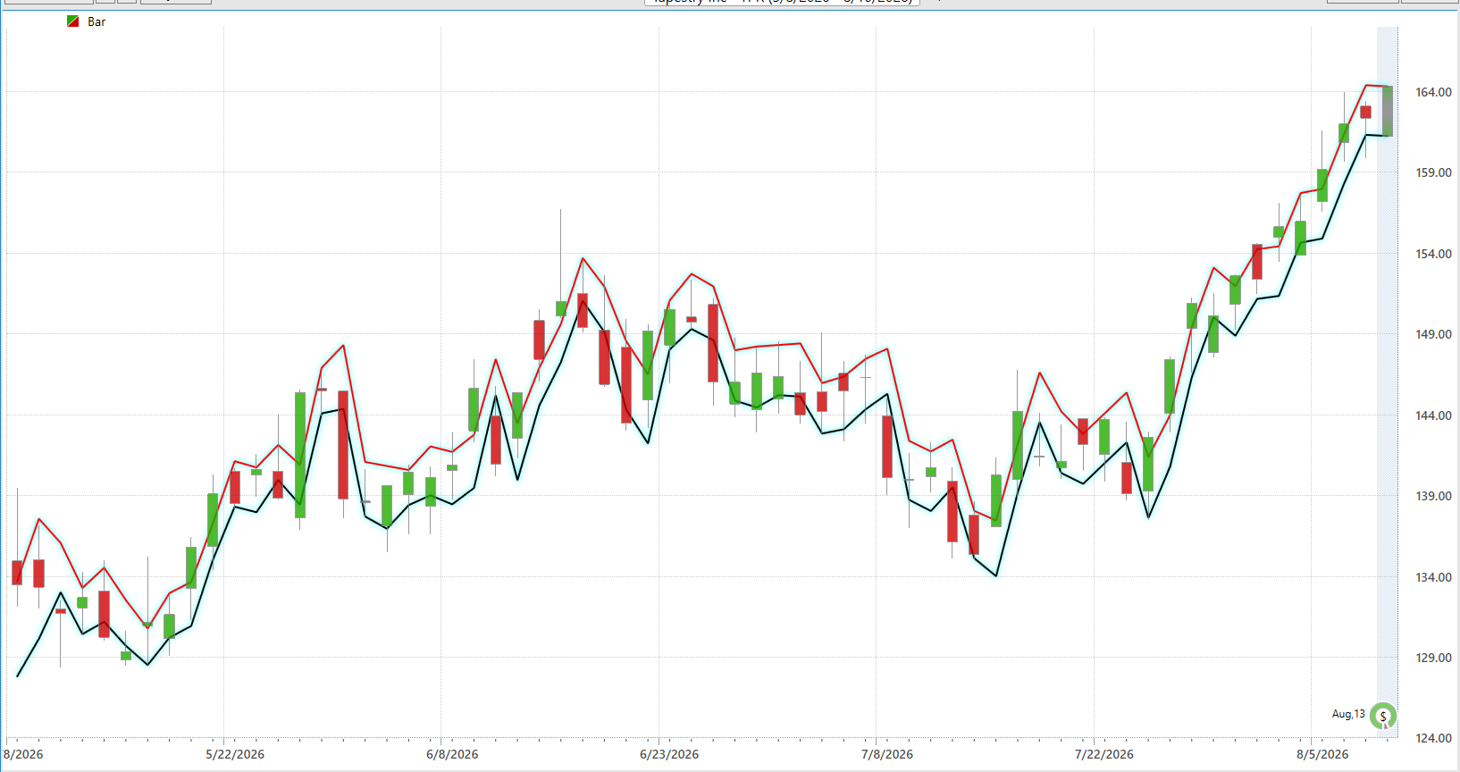Viewport: 1460px width, 772px height.
Task: Click the 144.00 price axis label
Action: pos(1433,415)
